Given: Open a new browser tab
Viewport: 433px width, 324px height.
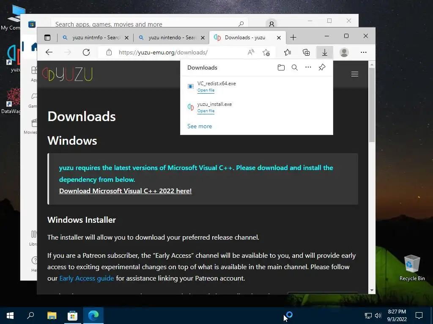Looking at the screenshot, I should coord(293,38).
